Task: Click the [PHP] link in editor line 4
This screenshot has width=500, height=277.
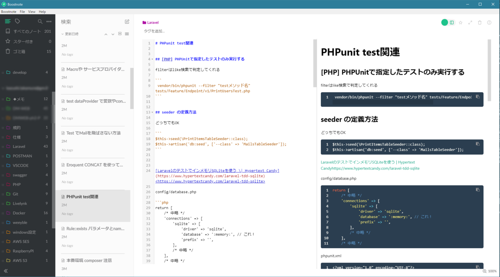Action: (x=167, y=59)
